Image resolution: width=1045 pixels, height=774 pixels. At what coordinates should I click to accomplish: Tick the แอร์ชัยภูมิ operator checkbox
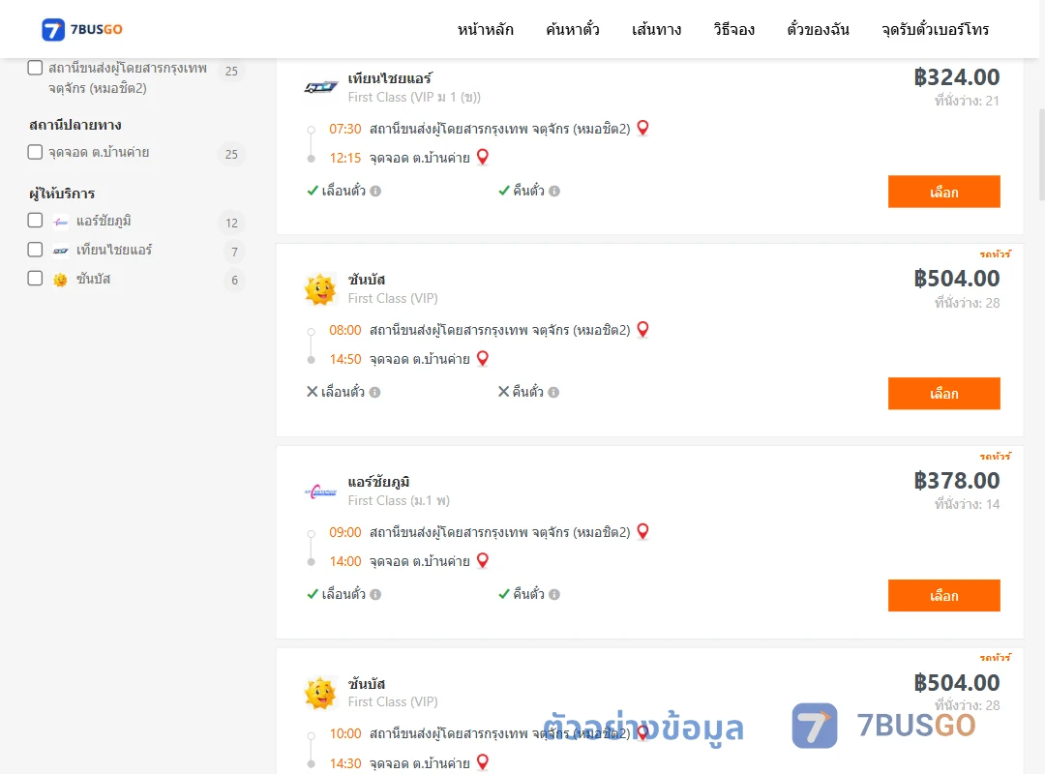click(x=36, y=220)
